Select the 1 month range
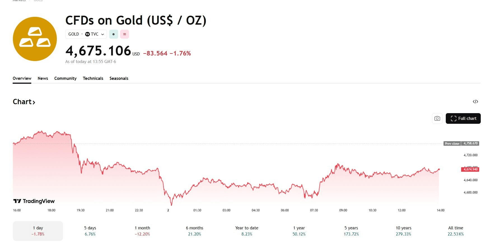The width and height of the screenshot is (504, 247). (x=142, y=231)
